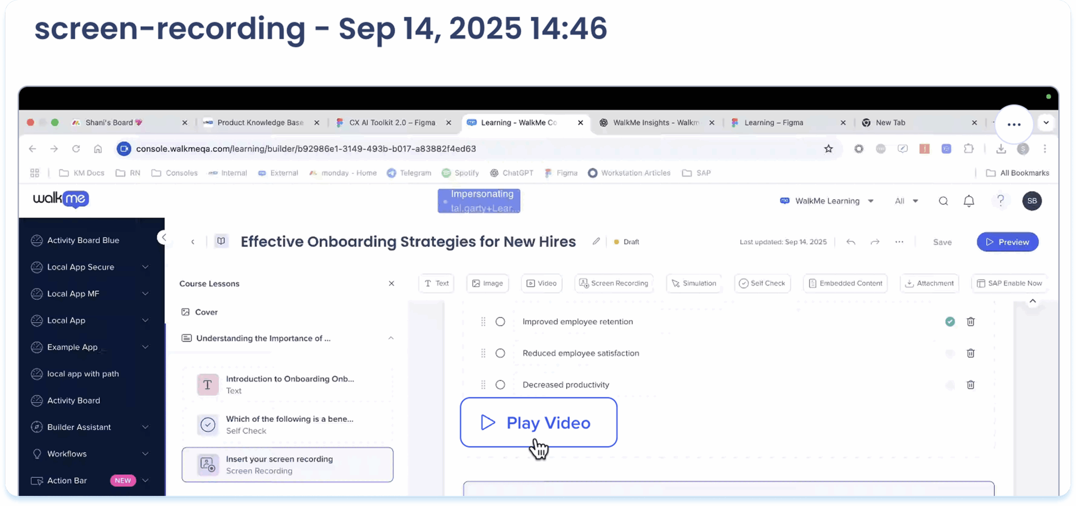This screenshot has height=506, width=1076.
Task: Select 'Reduced employee satisfaction' radio button
Action: [x=500, y=353]
